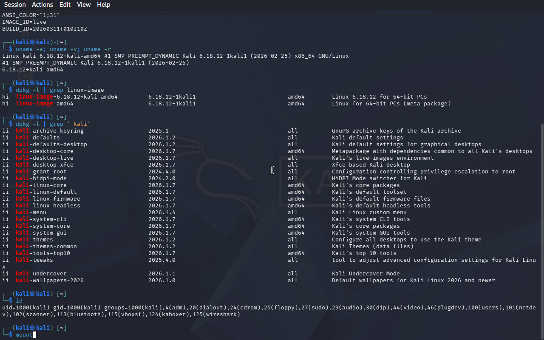This screenshot has width=544, height=340.
Task: Click the empty scrollbar track above the thumb
Action: pyautogui.click(x=541, y=64)
